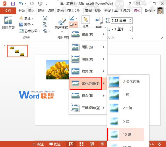Switch to the 设计 tab
The height and width of the screenshot is (147, 166).
[41, 10]
